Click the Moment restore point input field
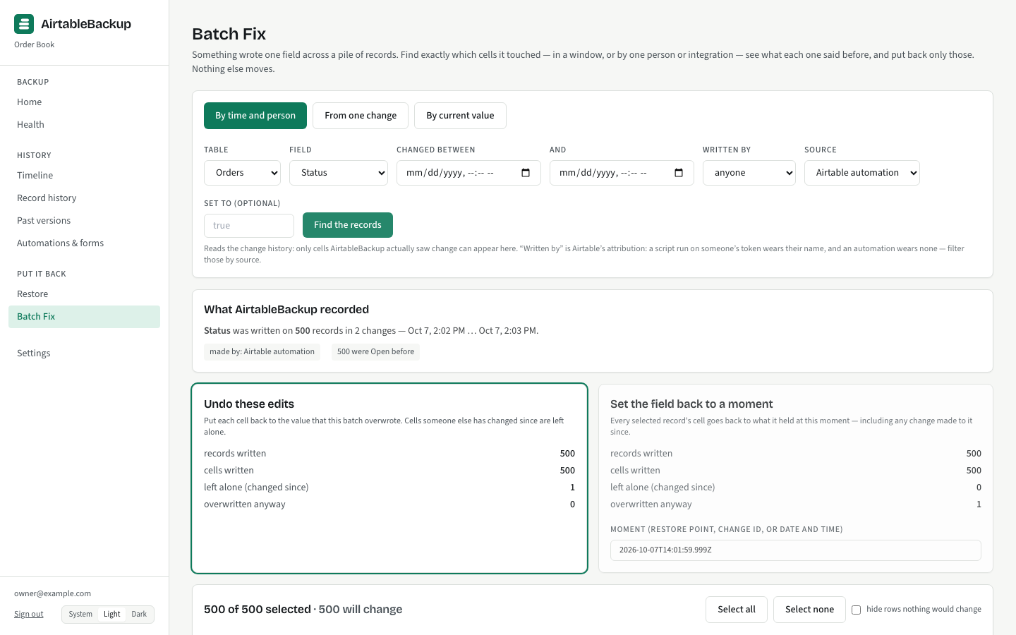1016x635 pixels. pos(796,550)
